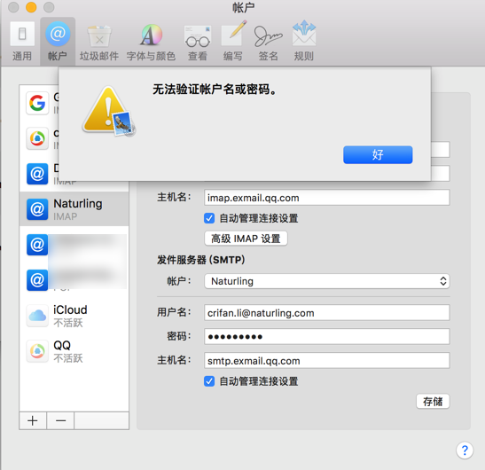Select the iCloud inactive account
Viewport: 485px width, 470px height.
pyautogui.click(x=74, y=316)
